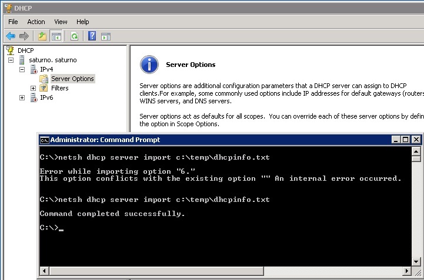Open Help via blue question mark icon
Screen dimensions: 424x280
[92, 36]
